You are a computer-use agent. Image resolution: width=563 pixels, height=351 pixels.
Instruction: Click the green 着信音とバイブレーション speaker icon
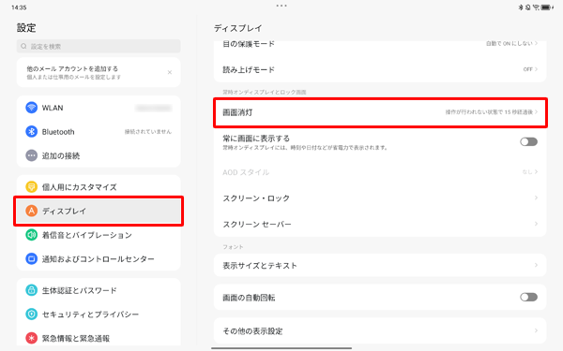click(x=32, y=235)
